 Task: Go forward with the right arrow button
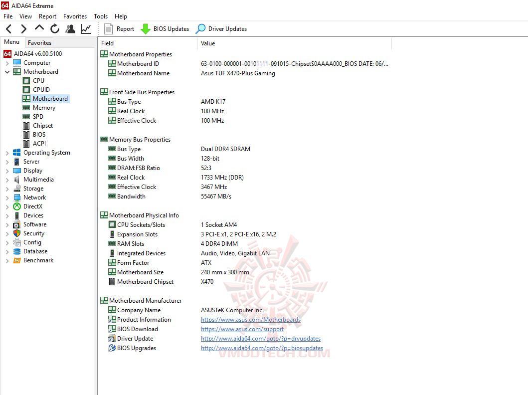pos(23,29)
